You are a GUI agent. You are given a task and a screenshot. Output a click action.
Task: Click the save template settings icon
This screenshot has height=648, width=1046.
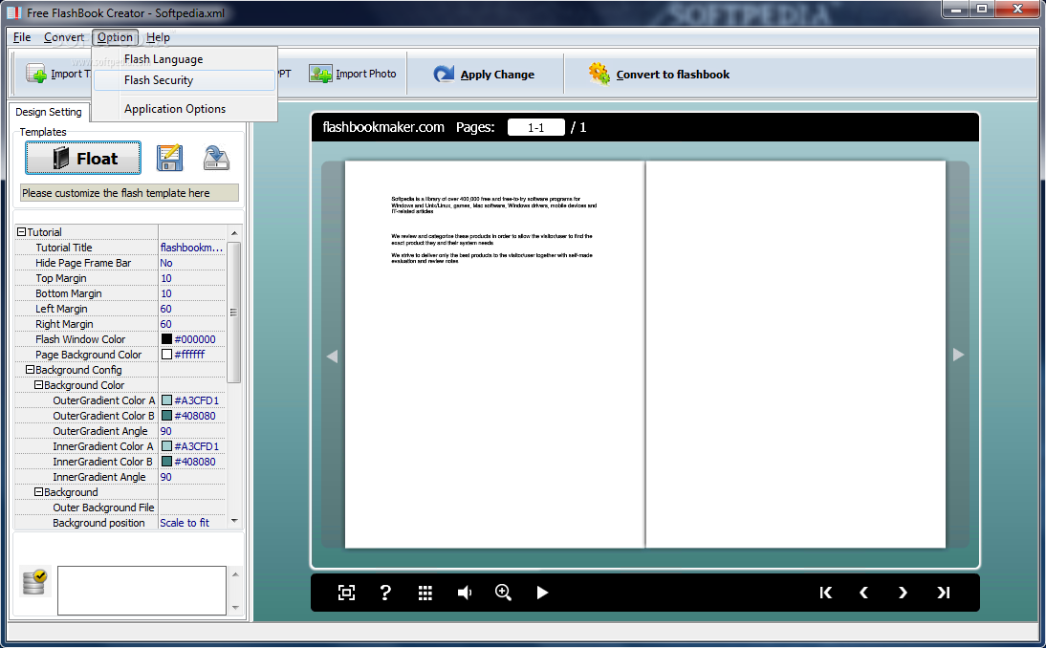[169, 158]
